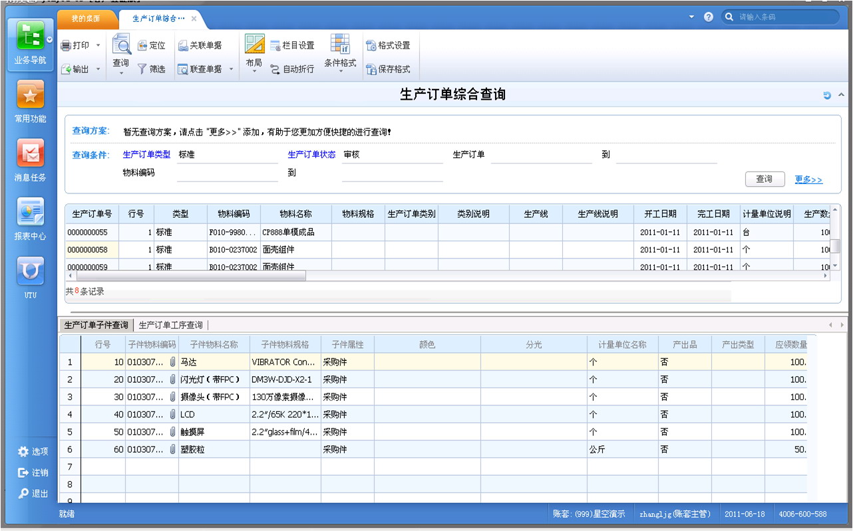Select the 生产订单综合查询 tab
Screen dimensions: 853x531
click(x=157, y=19)
